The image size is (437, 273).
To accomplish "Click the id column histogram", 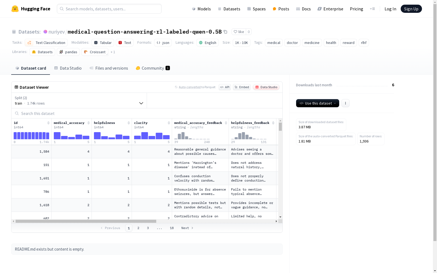I will tap(31, 136).
